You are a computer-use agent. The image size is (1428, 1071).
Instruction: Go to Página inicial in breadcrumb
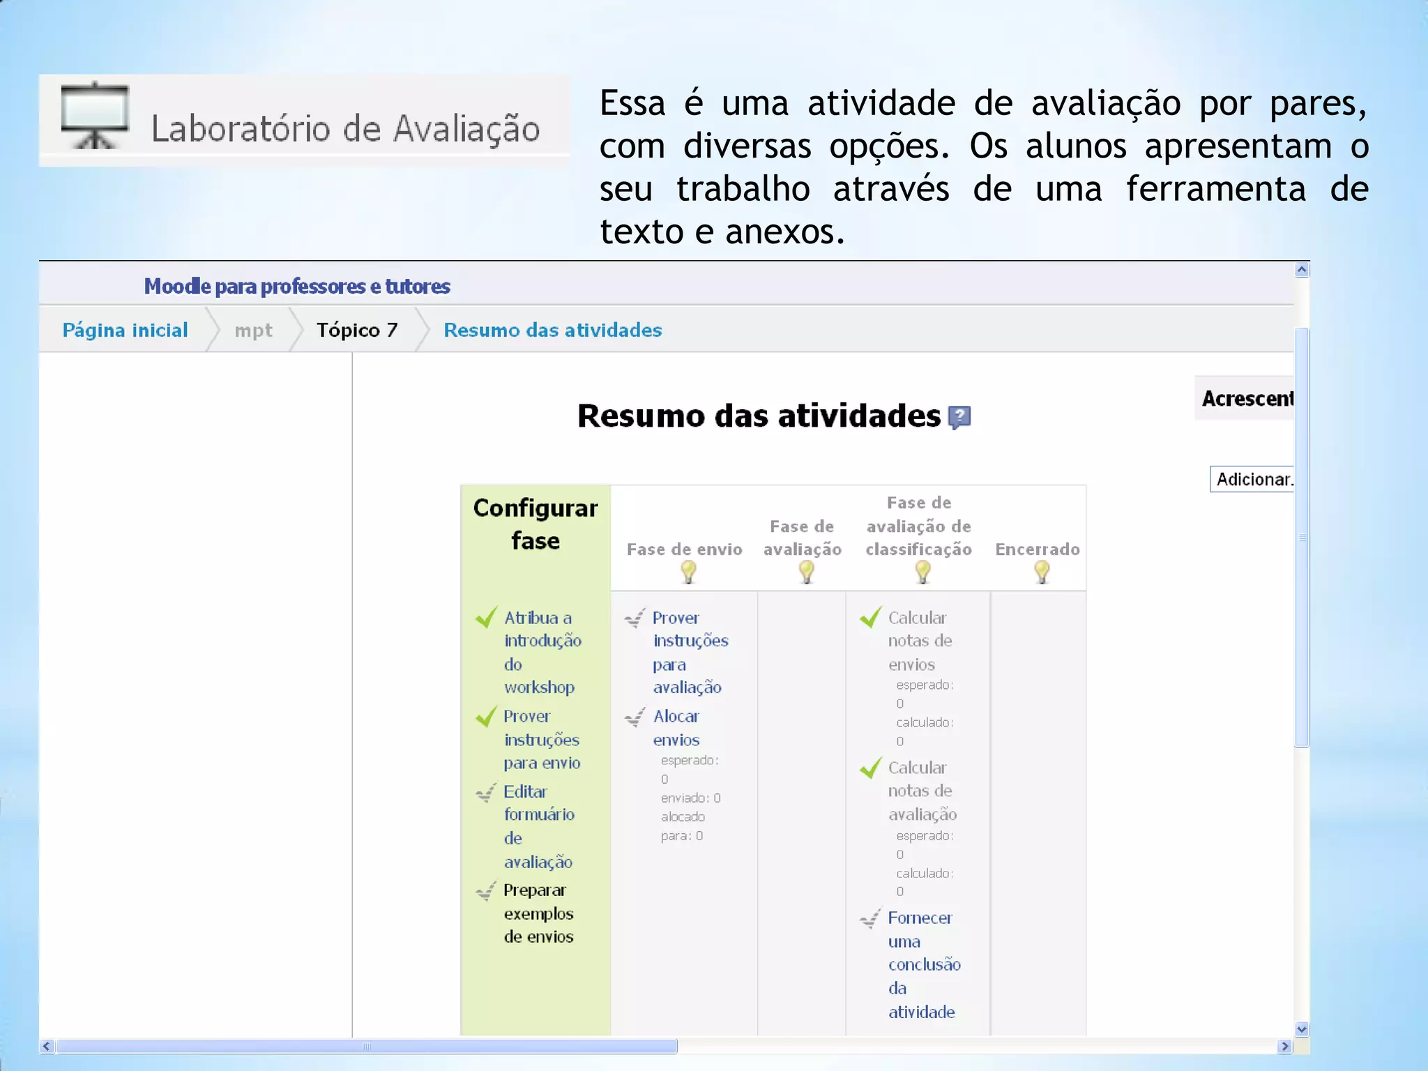tap(126, 330)
